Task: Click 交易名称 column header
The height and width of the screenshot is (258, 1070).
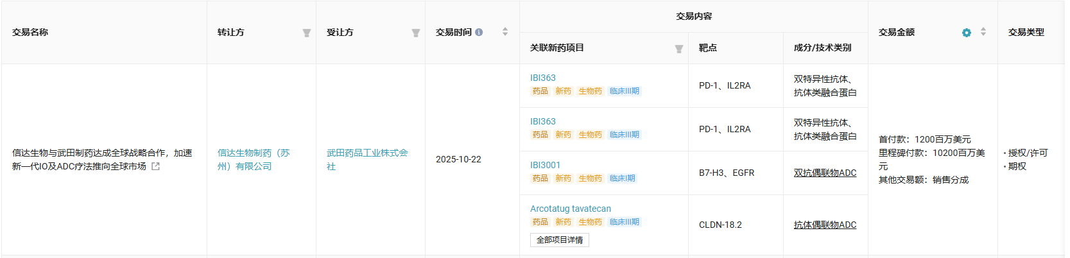Action: pyautogui.click(x=30, y=32)
